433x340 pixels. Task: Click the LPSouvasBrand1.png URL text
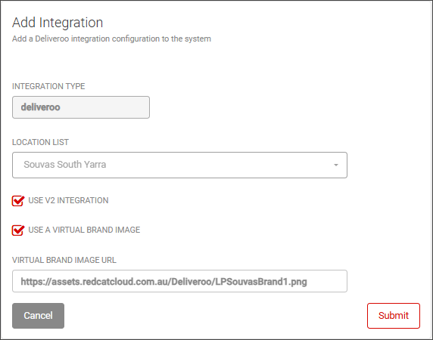pyautogui.click(x=164, y=282)
